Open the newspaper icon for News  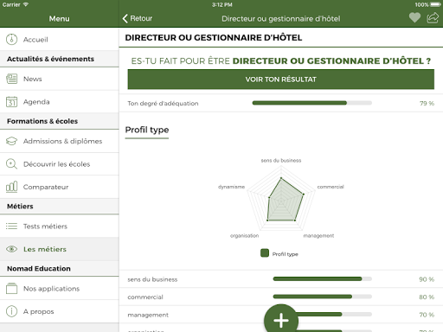point(11,79)
